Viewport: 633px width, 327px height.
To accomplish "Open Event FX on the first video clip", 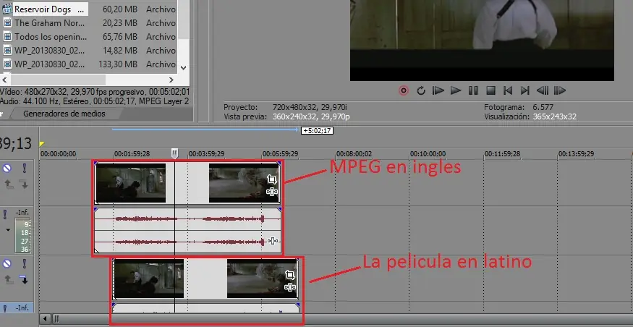I will click(272, 192).
